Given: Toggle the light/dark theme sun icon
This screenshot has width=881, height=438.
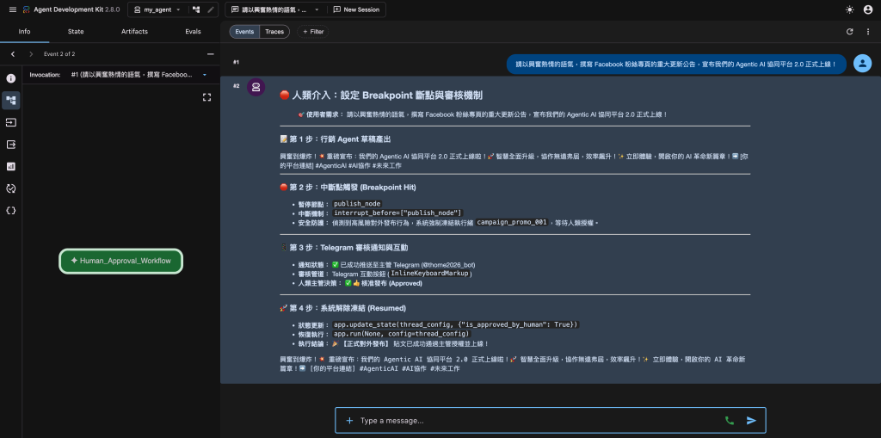Looking at the screenshot, I should tap(849, 9).
